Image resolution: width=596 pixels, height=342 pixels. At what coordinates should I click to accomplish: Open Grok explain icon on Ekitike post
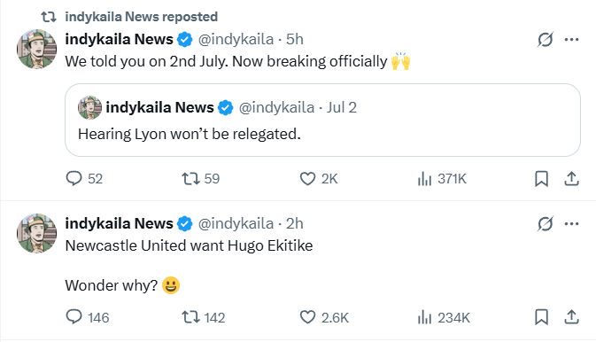click(545, 223)
